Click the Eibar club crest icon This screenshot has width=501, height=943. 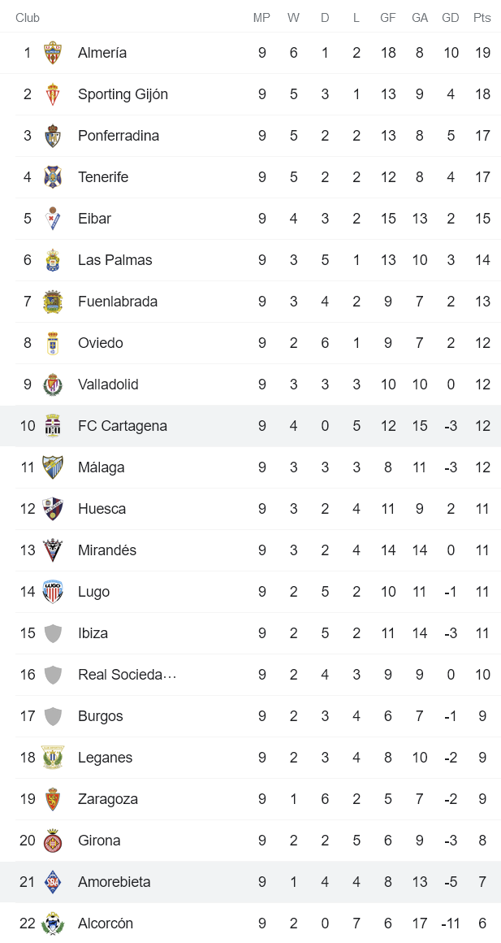coord(53,219)
